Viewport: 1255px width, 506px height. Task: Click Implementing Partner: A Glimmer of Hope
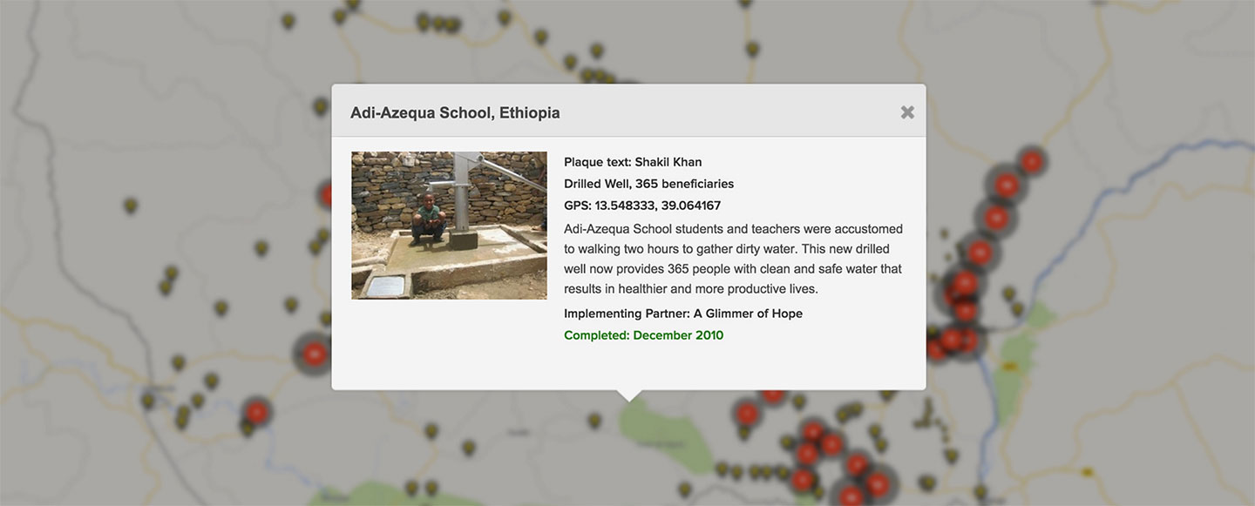pyautogui.click(x=683, y=314)
